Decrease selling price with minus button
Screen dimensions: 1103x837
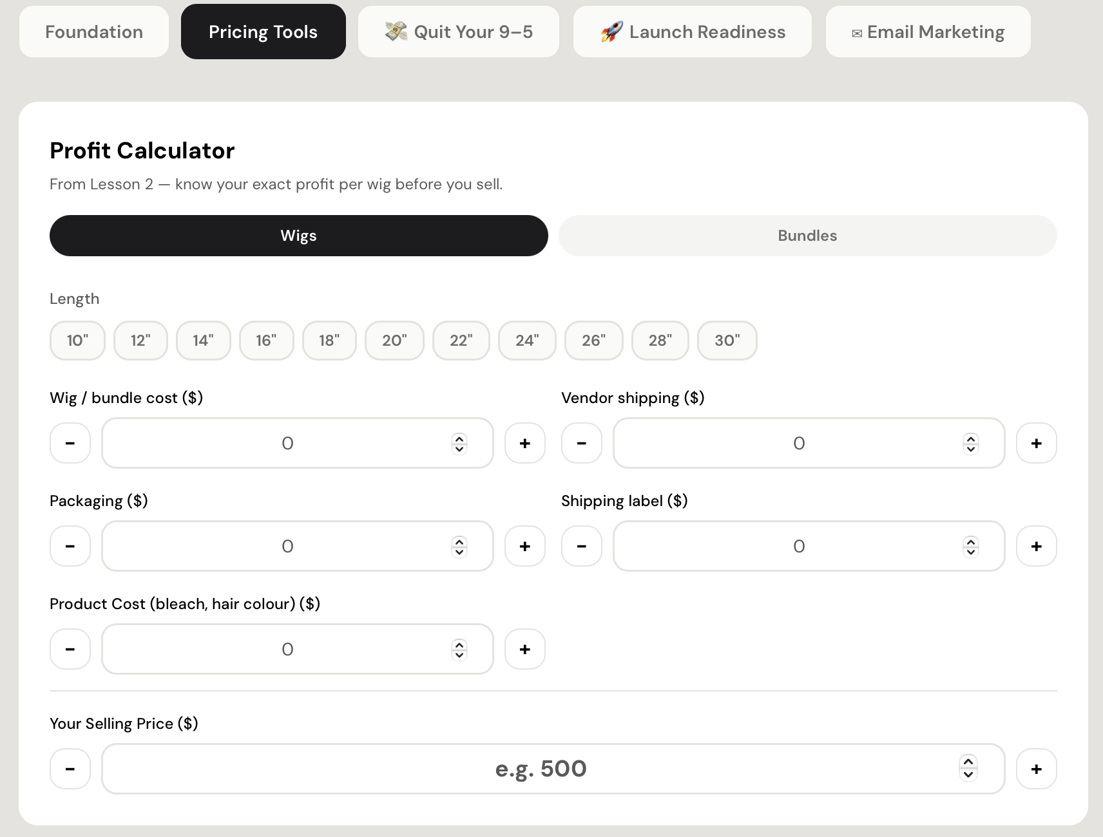[70, 769]
